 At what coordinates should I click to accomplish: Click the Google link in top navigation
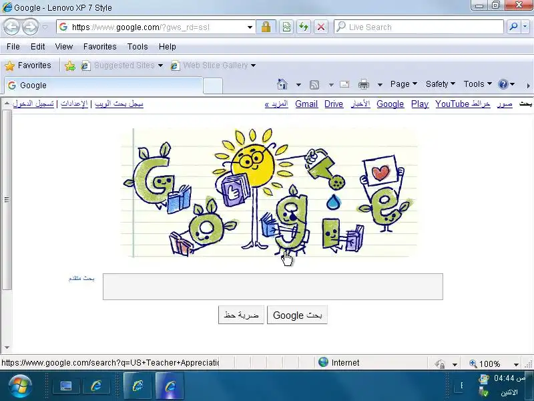click(x=390, y=104)
